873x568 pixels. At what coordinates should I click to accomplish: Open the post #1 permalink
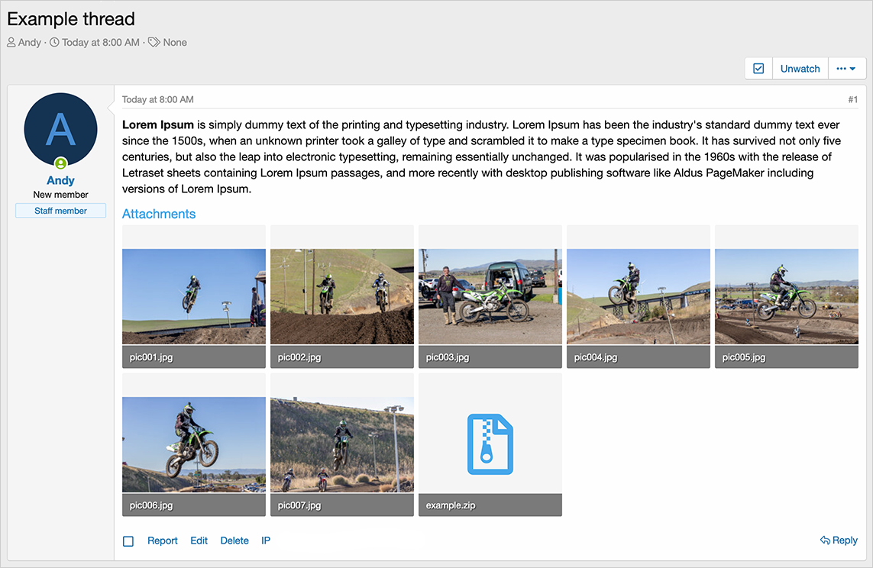(852, 100)
